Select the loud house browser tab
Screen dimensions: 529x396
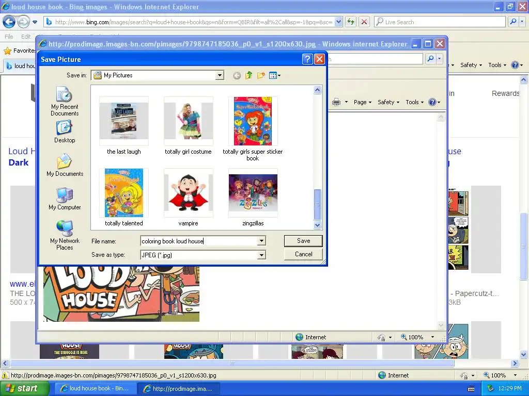(20, 65)
